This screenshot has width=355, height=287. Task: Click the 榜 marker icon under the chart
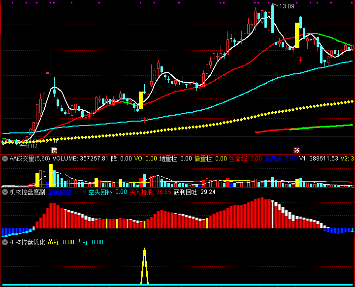(54, 150)
